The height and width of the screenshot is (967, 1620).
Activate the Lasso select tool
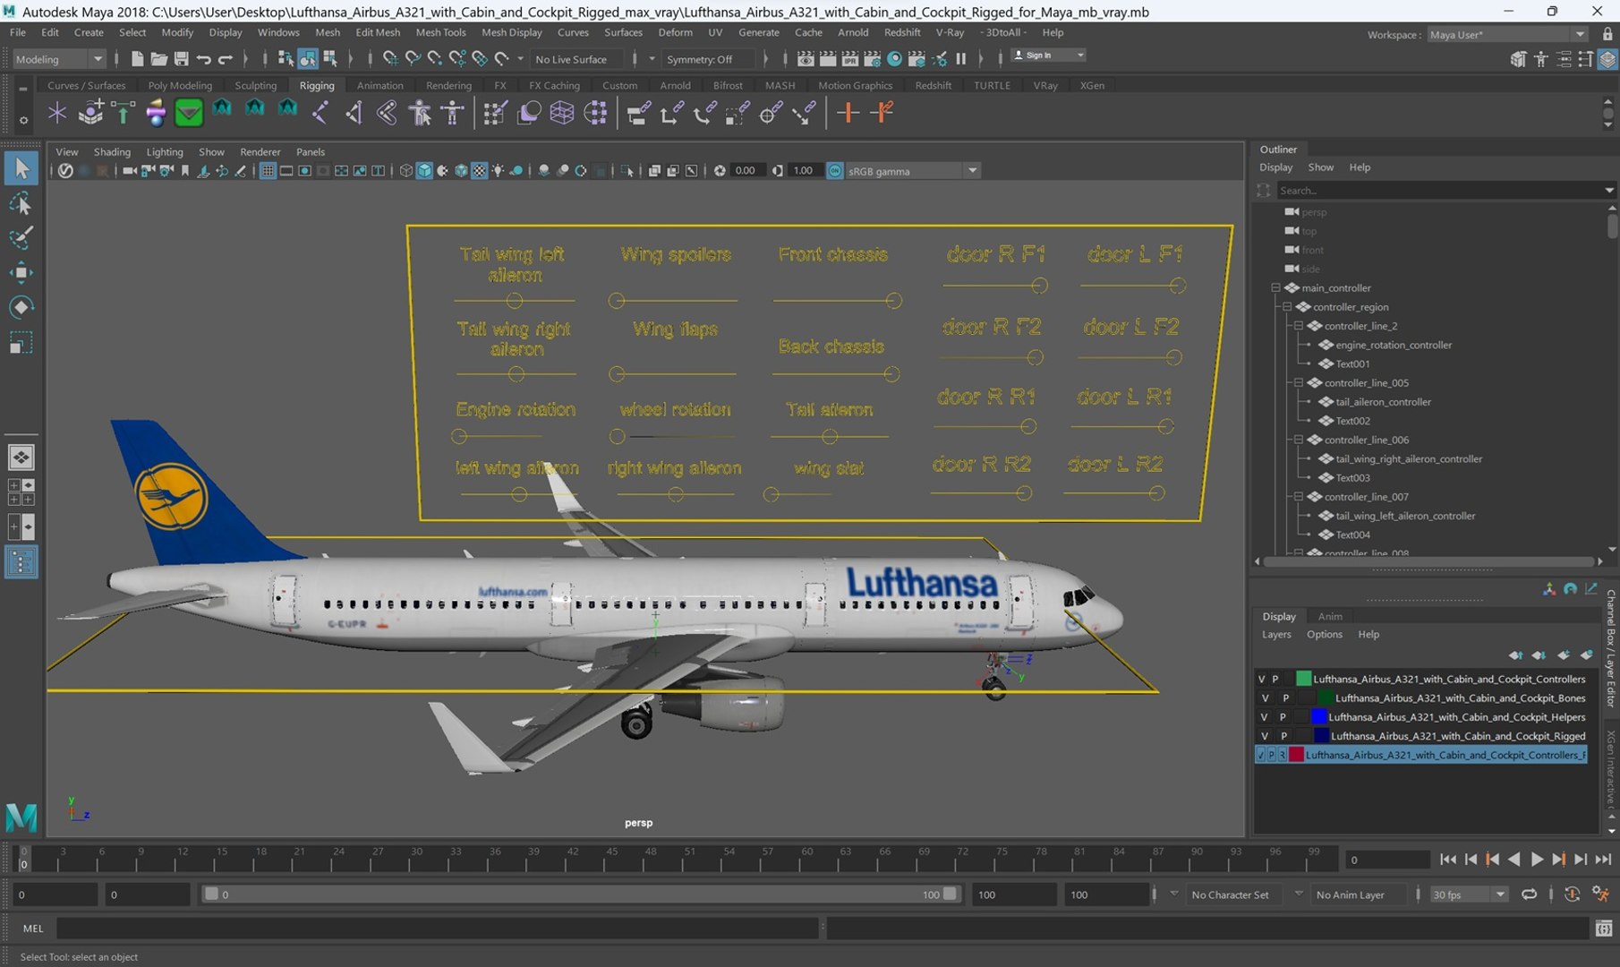pos(21,203)
